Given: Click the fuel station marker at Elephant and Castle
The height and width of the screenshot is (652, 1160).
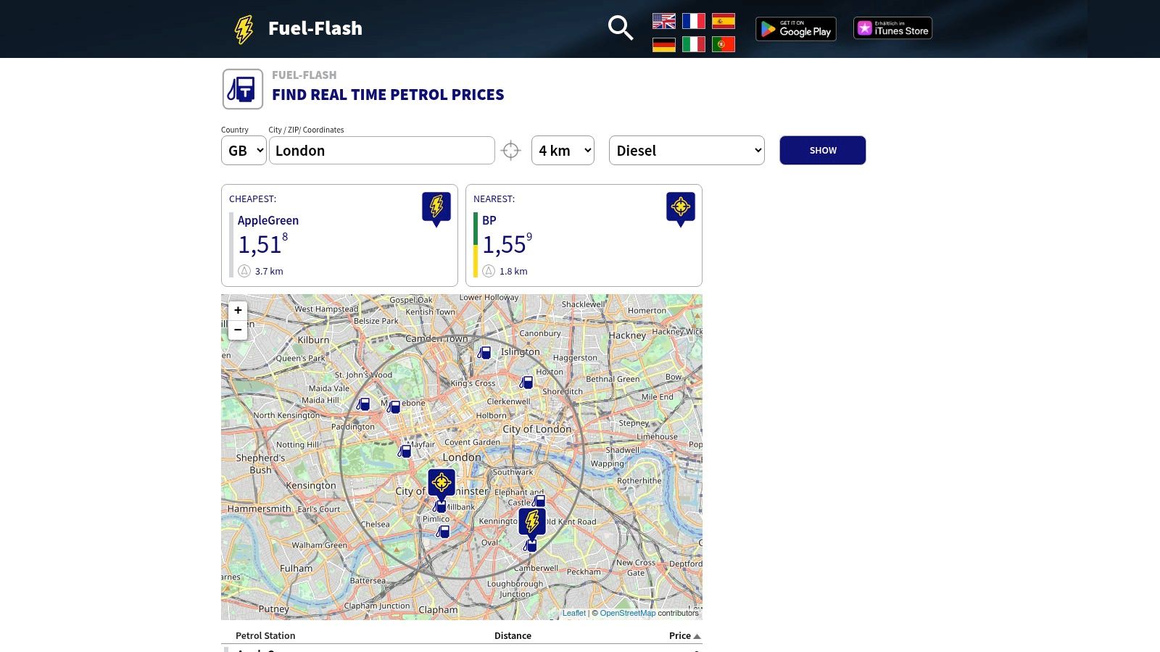Looking at the screenshot, I should (538, 501).
